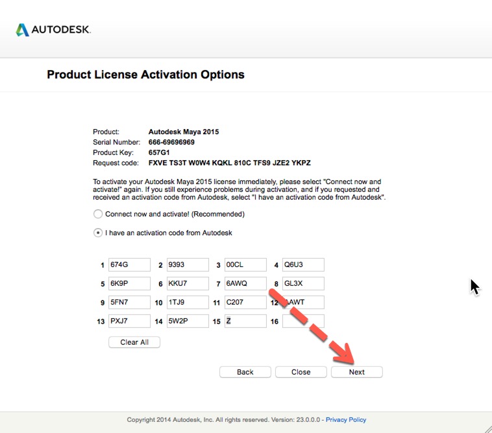Click activation code field 7 containing 6AWQ
This screenshot has width=492, height=433.
click(245, 283)
